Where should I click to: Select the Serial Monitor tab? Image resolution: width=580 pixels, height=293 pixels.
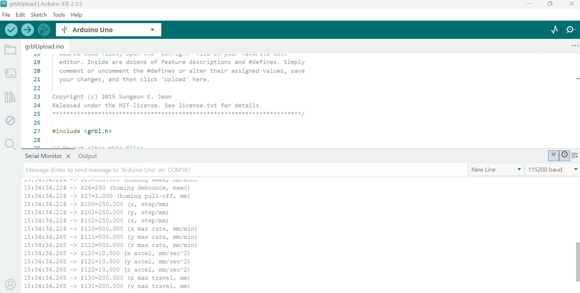coord(43,156)
